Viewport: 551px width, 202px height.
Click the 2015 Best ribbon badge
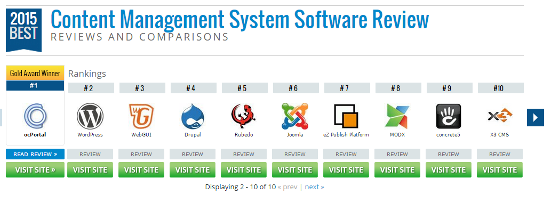coord(23,30)
